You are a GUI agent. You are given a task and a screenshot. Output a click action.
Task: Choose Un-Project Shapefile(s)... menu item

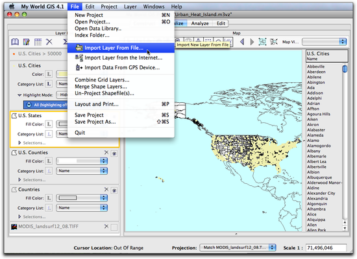121,93
